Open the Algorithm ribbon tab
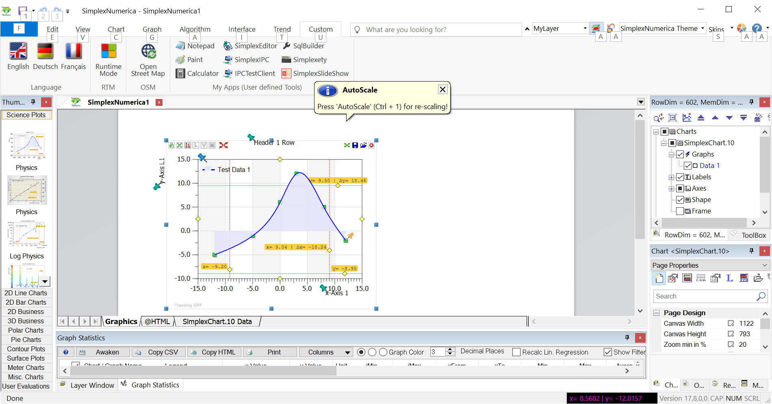772x404 pixels. point(195,29)
